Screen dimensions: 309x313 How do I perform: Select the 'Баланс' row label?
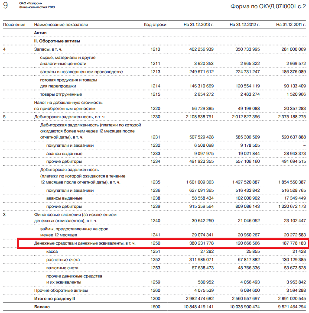point(42,307)
